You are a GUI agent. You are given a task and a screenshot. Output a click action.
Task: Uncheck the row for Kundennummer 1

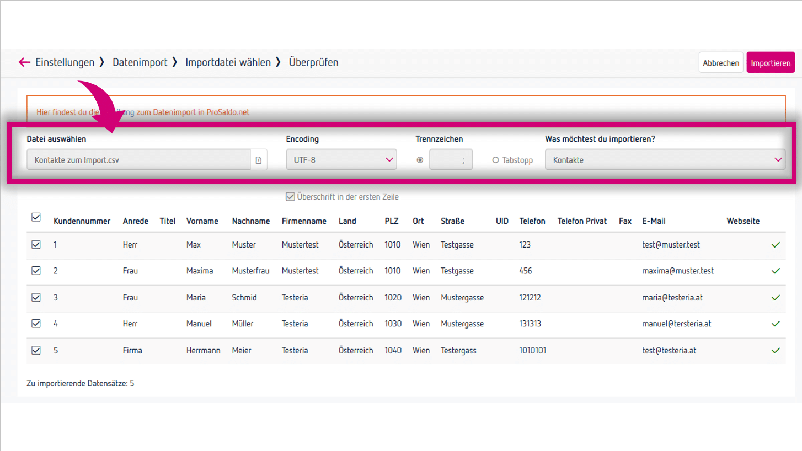pos(36,244)
